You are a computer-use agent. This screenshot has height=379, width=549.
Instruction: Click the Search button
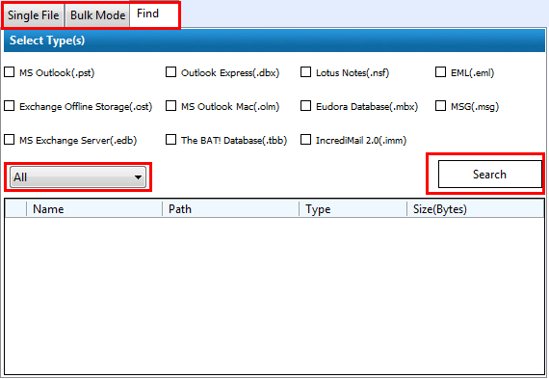point(490,175)
